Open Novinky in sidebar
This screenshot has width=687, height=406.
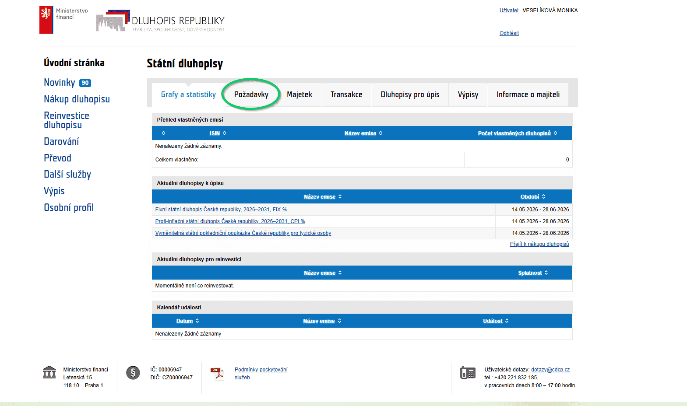click(x=60, y=82)
